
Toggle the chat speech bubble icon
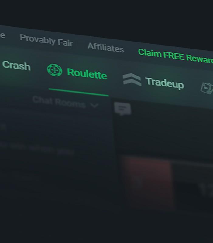pyautogui.click(x=122, y=109)
